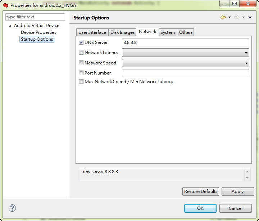Check Max Network Speed / Min Network Latency
The image size is (259, 221).
coord(81,81)
